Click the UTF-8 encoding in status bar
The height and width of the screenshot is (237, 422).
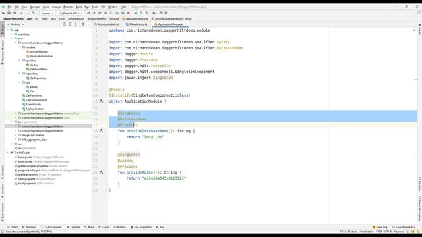pos(388,232)
